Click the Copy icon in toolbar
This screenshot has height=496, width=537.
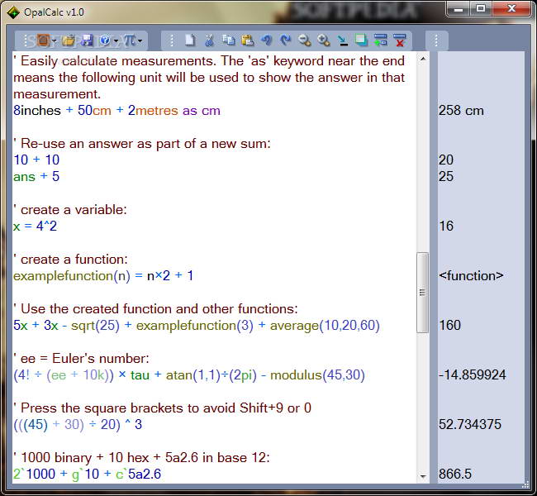[x=228, y=41]
